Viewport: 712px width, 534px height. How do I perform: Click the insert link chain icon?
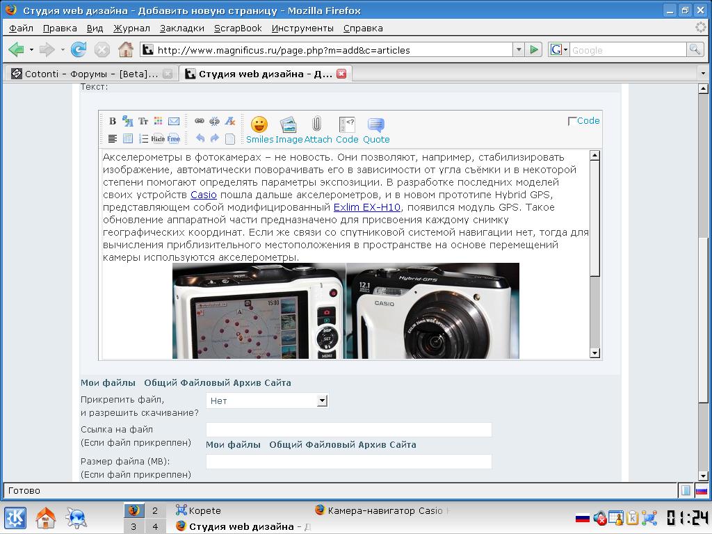(x=200, y=121)
